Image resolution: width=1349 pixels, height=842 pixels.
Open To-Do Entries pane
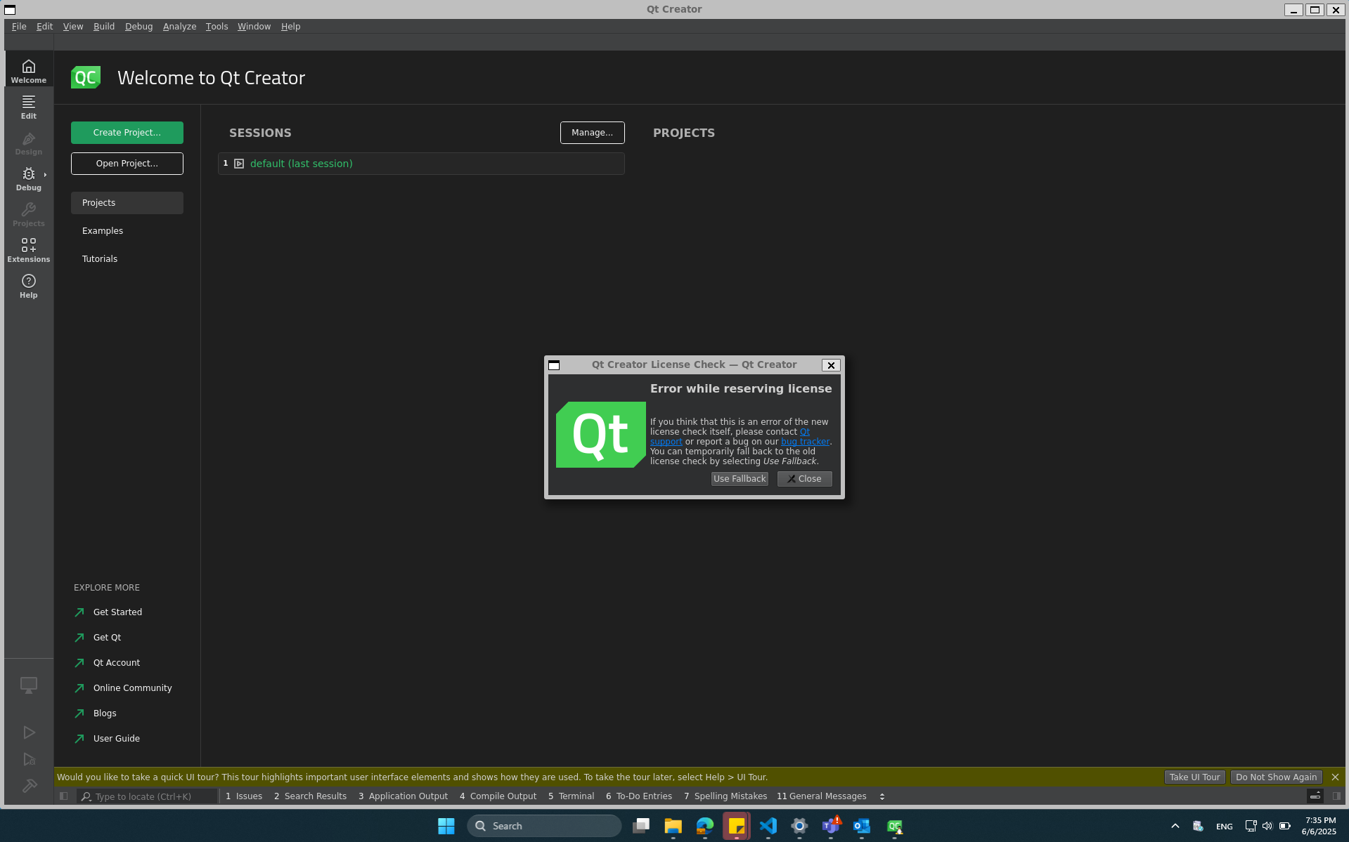point(638,796)
